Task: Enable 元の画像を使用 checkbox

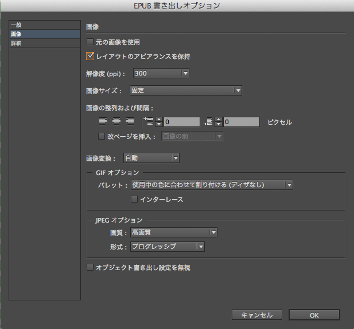Action: 90,42
